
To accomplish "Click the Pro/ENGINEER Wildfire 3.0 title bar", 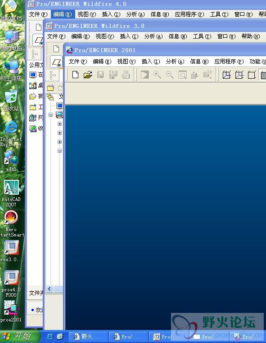I will 155,26.
